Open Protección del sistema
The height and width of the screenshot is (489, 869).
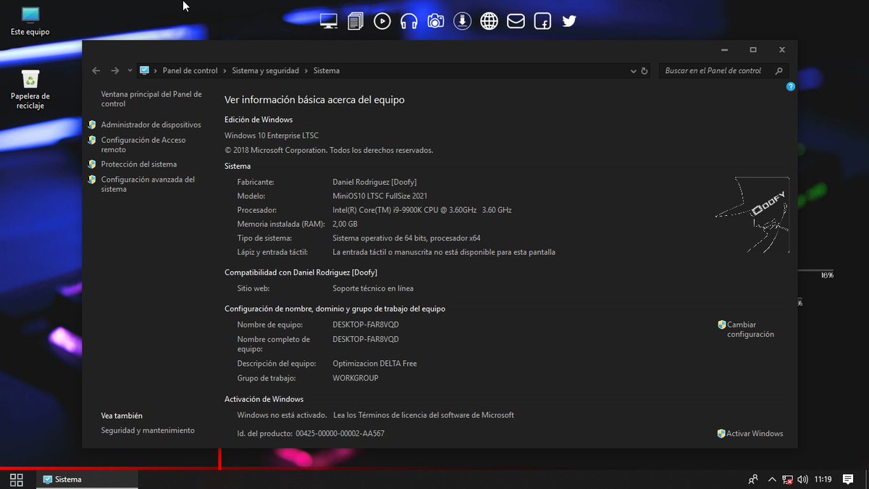click(x=138, y=164)
